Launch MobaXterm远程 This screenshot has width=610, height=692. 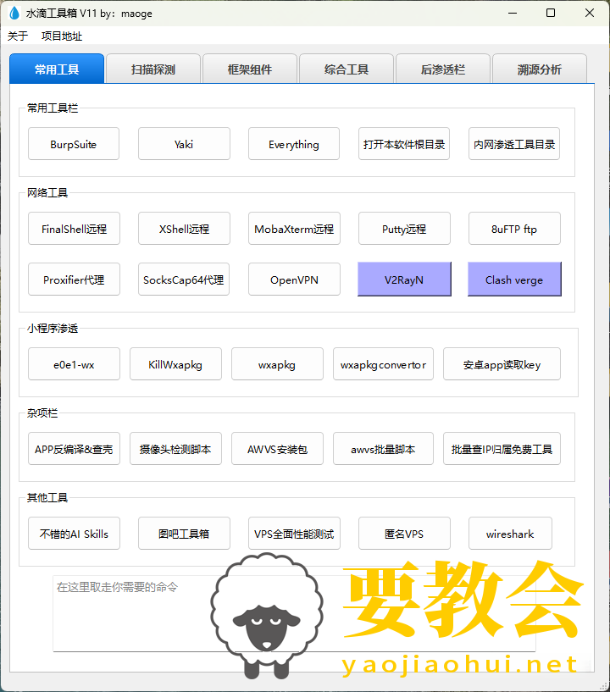coord(294,229)
